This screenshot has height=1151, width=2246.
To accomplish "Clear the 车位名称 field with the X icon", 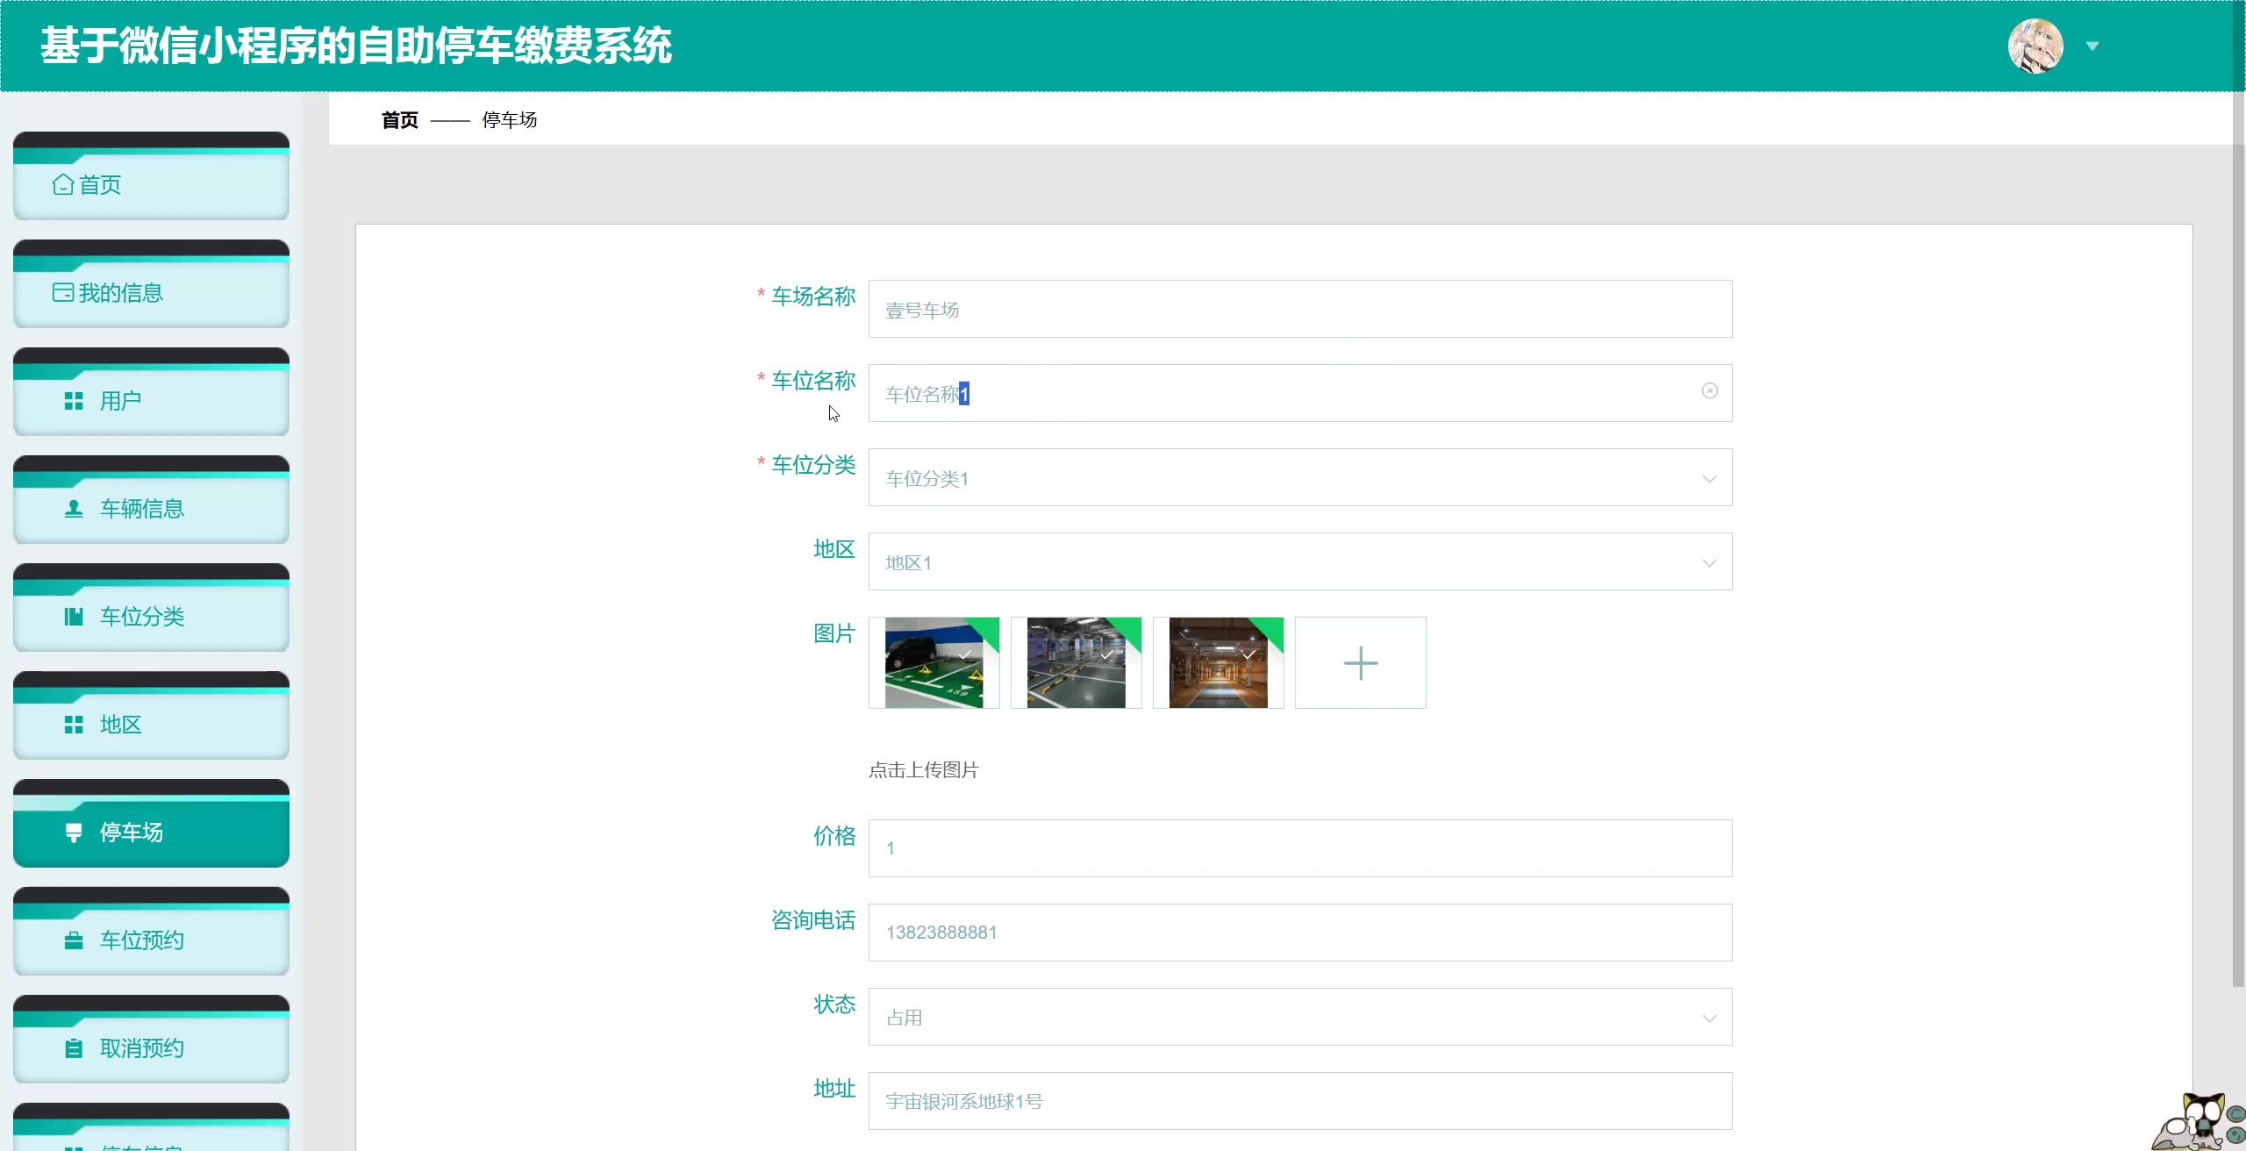I will pos(1709,391).
